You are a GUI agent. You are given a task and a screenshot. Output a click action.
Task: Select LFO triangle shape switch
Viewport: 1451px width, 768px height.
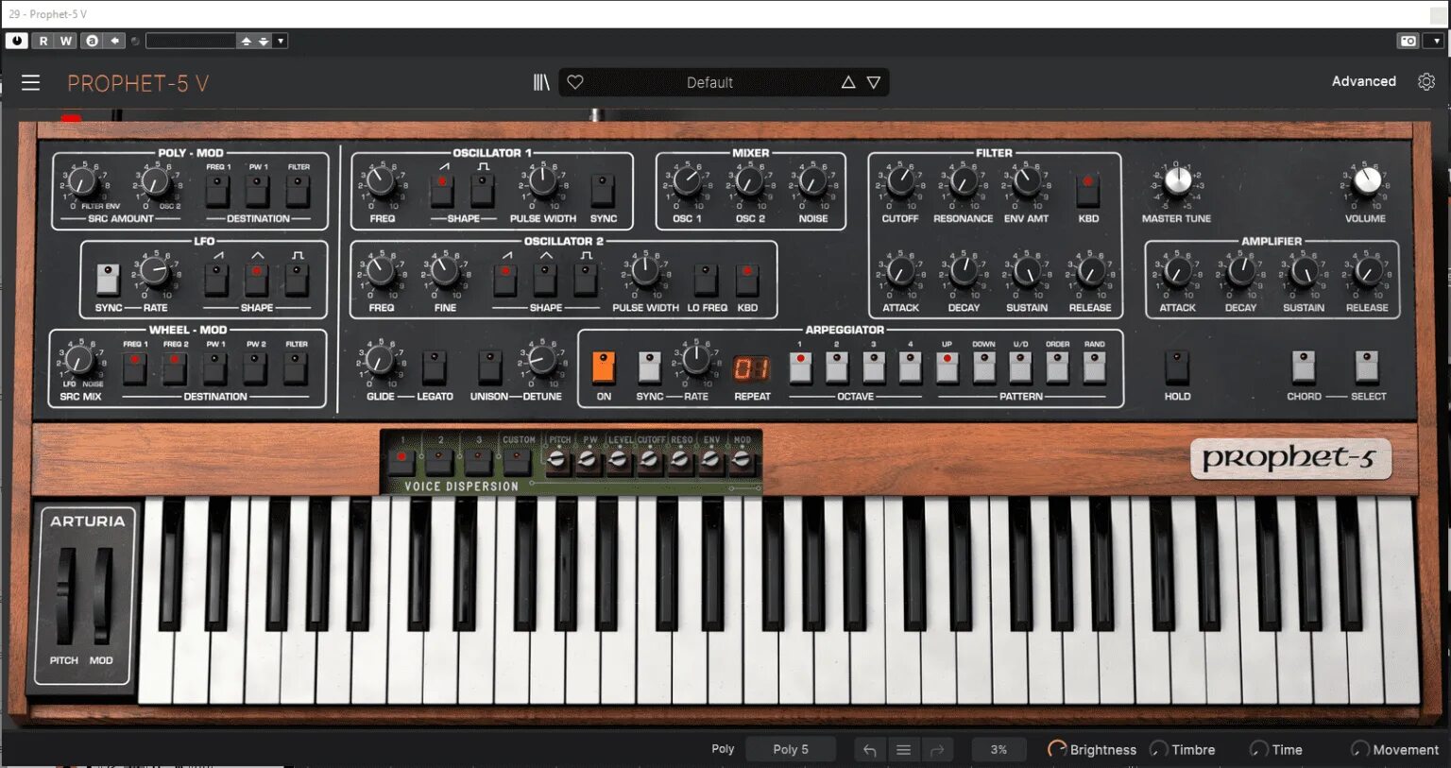pyautogui.click(x=256, y=280)
